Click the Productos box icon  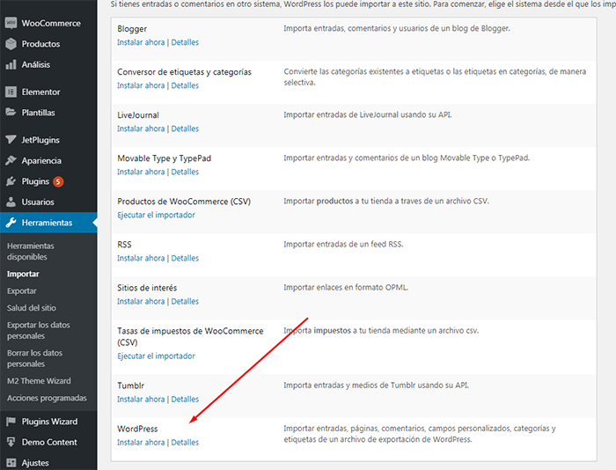pos(11,44)
